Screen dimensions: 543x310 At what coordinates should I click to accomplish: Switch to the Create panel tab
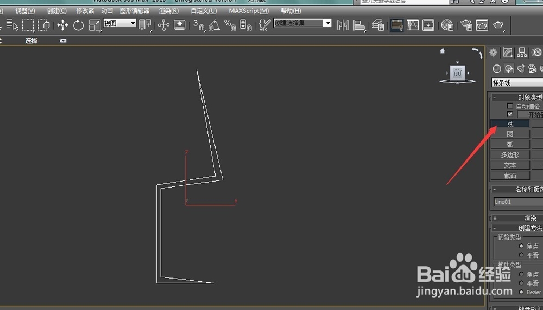(493, 53)
